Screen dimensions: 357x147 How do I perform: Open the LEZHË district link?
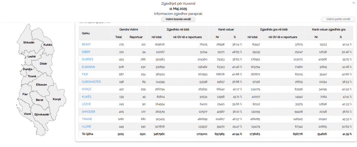click(x=86, y=104)
